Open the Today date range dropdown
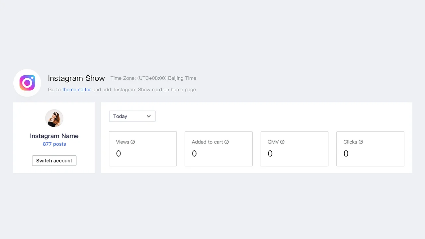 pyautogui.click(x=132, y=116)
